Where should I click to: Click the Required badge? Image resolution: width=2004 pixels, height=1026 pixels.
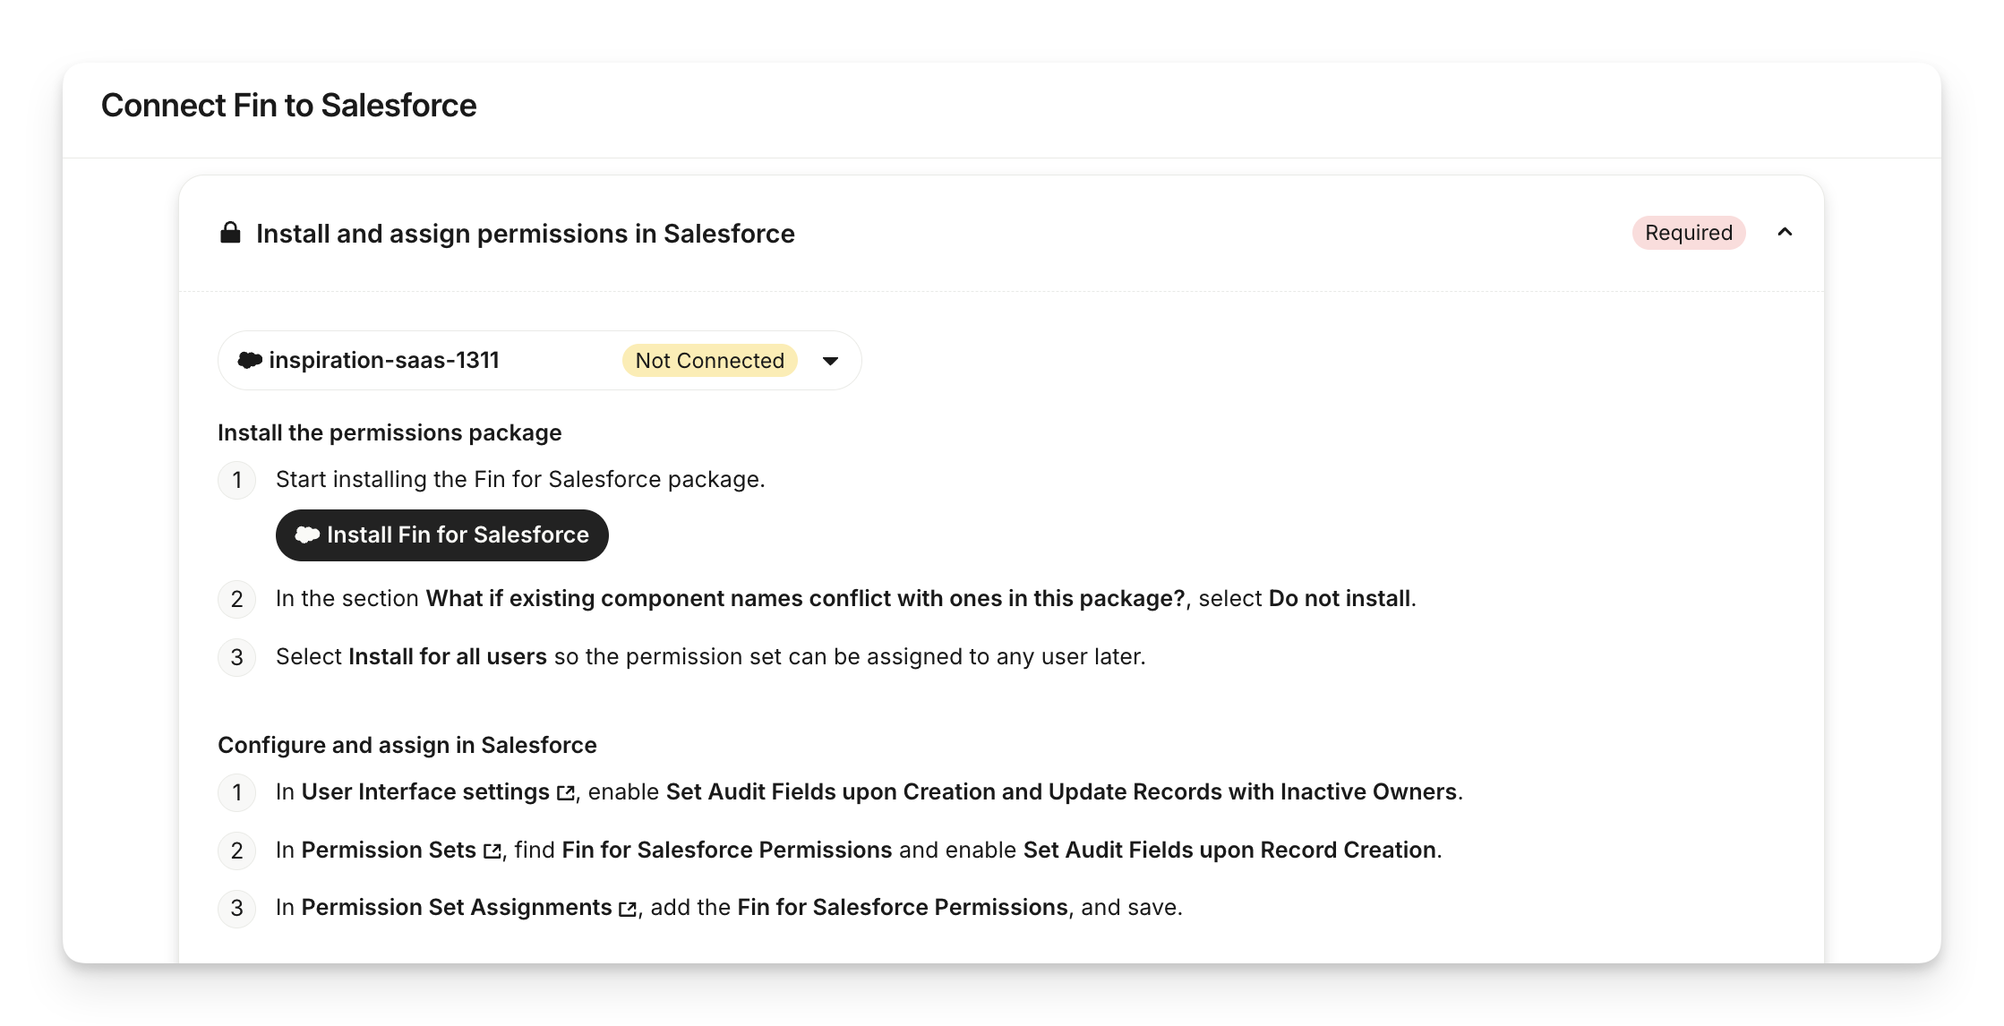coord(1688,233)
